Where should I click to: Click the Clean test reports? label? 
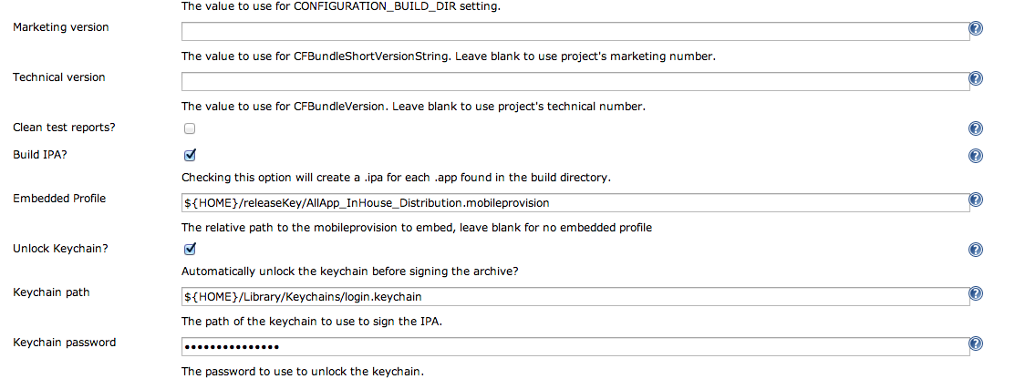pyautogui.click(x=70, y=127)
